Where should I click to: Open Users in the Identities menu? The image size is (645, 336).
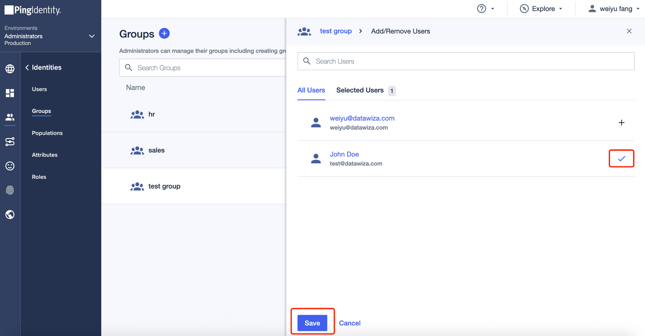click(x=40, y=89)
